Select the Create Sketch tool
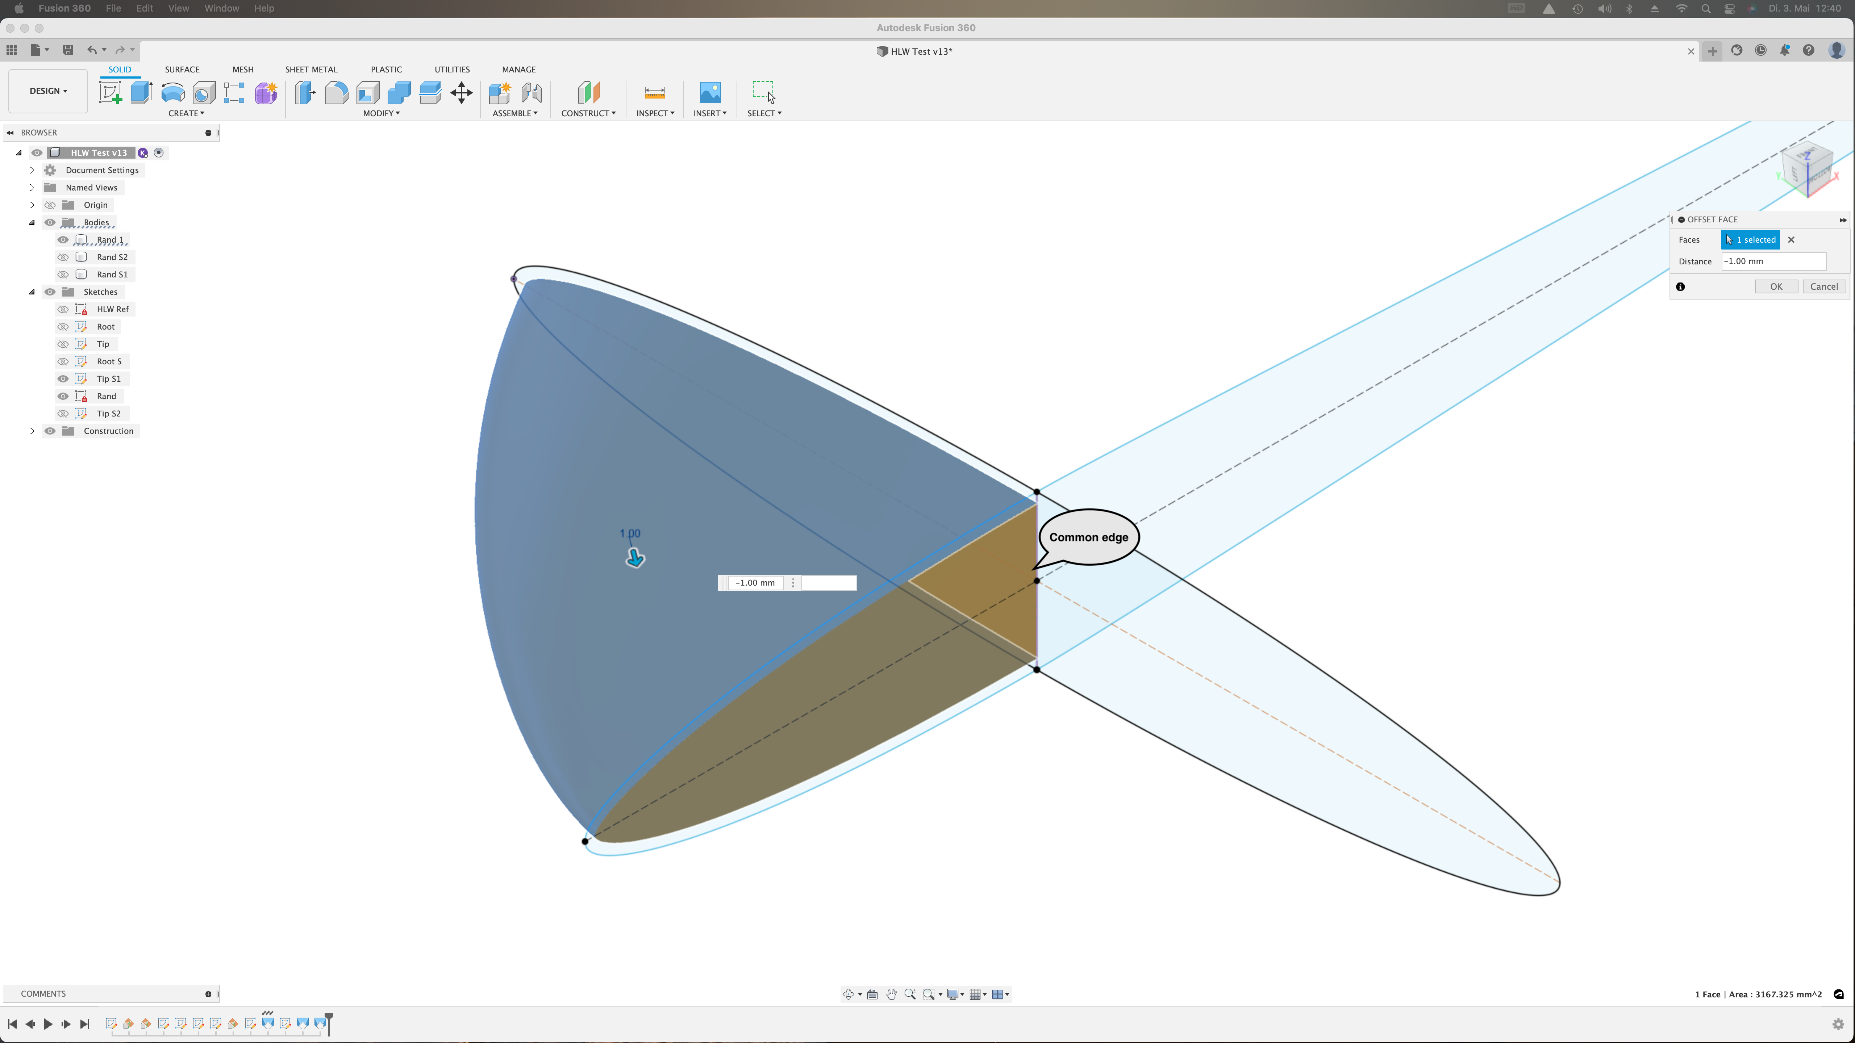 (x=110, y=93)
